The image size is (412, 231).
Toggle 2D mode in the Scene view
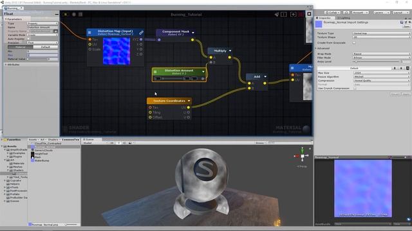(x=112, y=143)
